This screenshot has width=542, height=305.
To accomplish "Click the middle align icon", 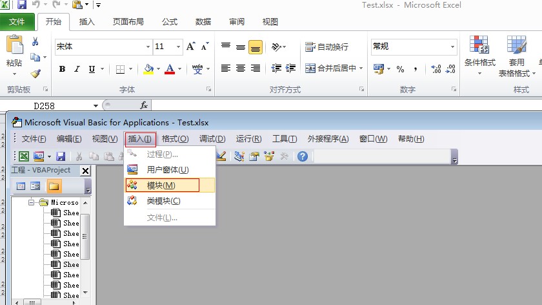I will tap(241, 47).
